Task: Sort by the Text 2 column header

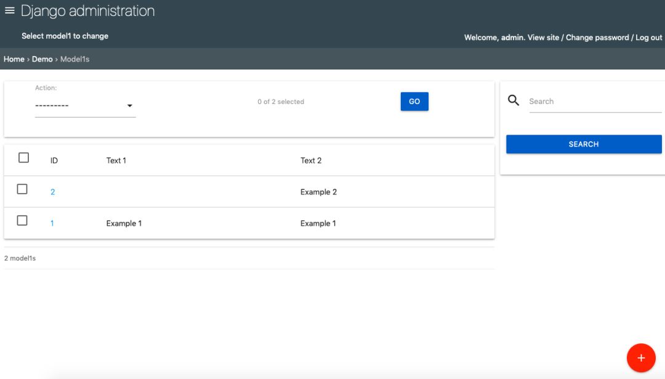Action: 311,160
